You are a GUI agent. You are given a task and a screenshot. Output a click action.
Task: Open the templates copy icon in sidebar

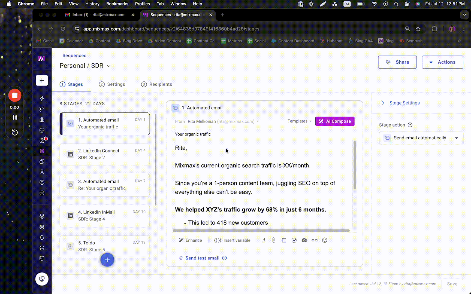point(42,161)
